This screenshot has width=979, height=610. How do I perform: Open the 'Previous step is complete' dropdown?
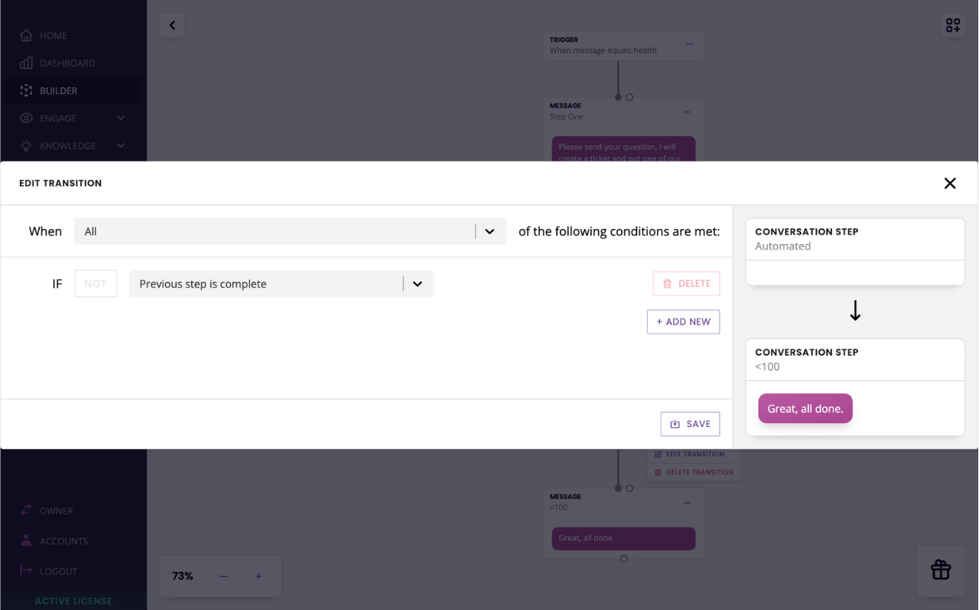click(x=281, y=283)
